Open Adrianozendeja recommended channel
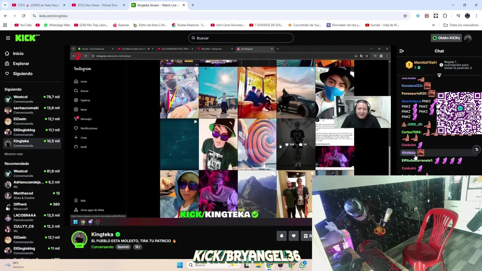Viewport: 482px width, 271px height. tap(32, 184)
